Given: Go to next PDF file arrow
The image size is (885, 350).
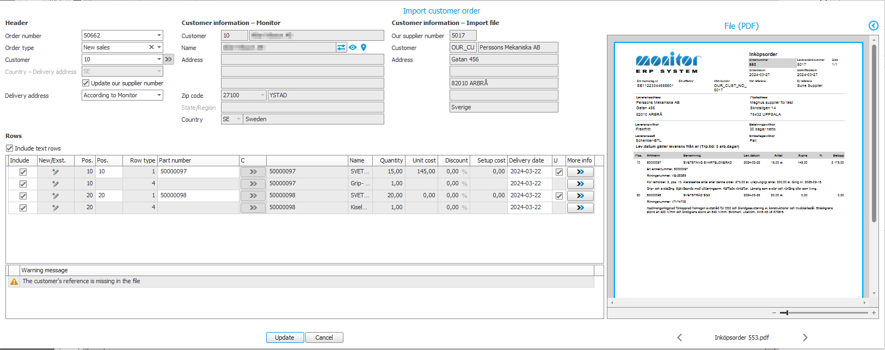Looking at the screenshot, I should tap(805, 337).
